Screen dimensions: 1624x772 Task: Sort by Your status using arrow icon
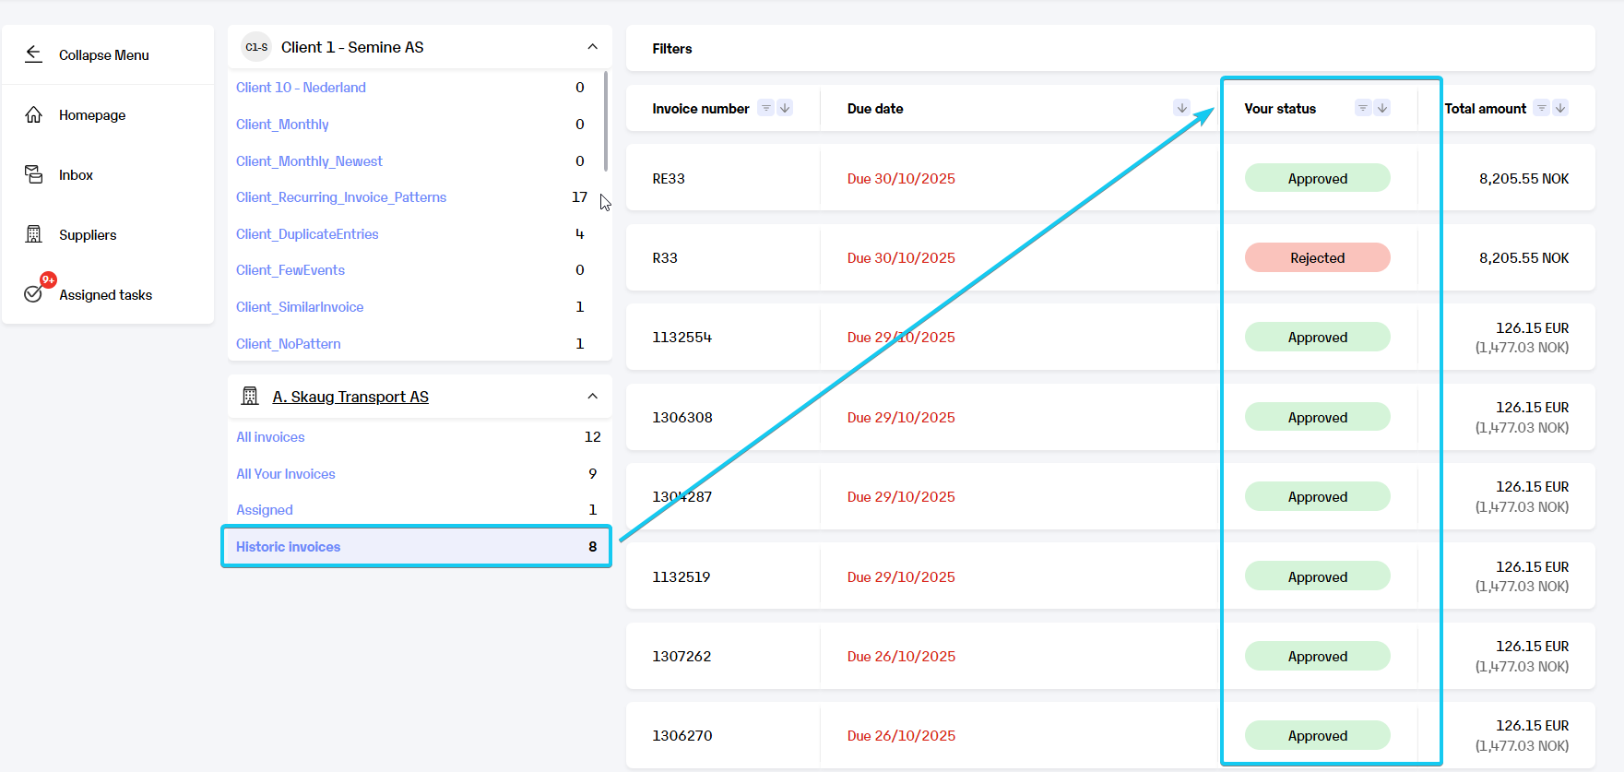(x=1382, y=108)
